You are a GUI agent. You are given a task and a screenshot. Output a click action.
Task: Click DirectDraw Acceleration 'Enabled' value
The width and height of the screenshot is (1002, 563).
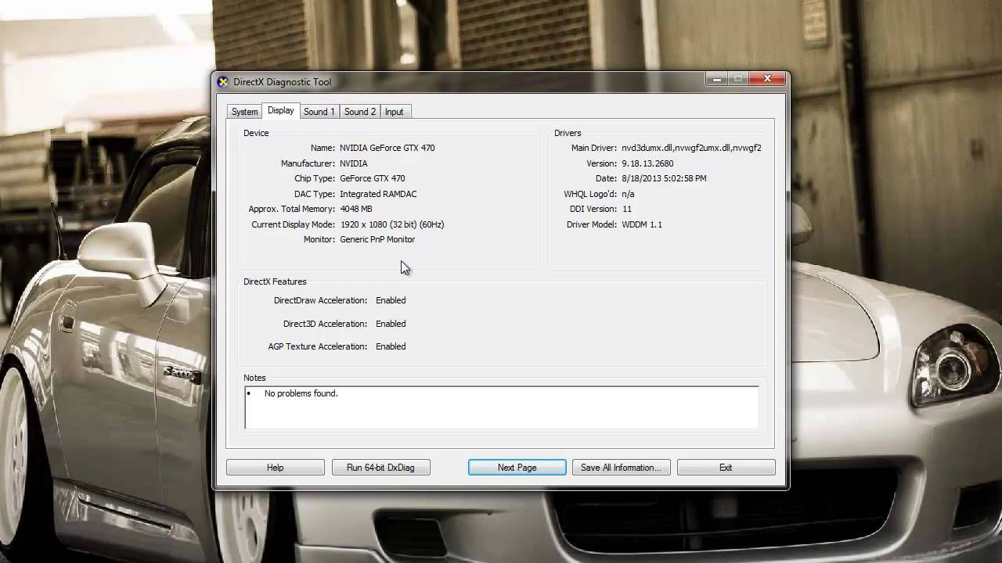click(390, 300)
